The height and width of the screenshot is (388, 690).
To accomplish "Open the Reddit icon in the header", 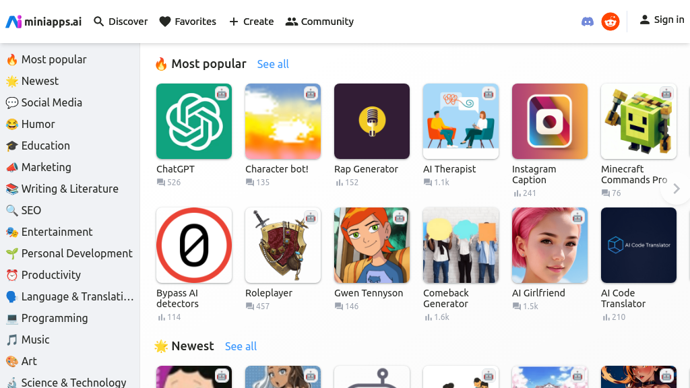I will click(x=610, y=22).
